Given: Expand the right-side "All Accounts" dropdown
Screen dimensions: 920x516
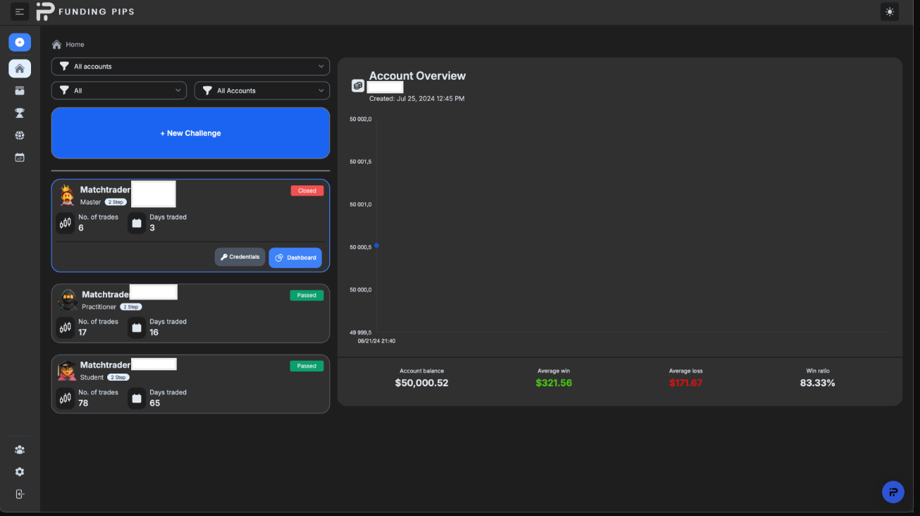Looking at the screenshot, I should click(262, 90).
